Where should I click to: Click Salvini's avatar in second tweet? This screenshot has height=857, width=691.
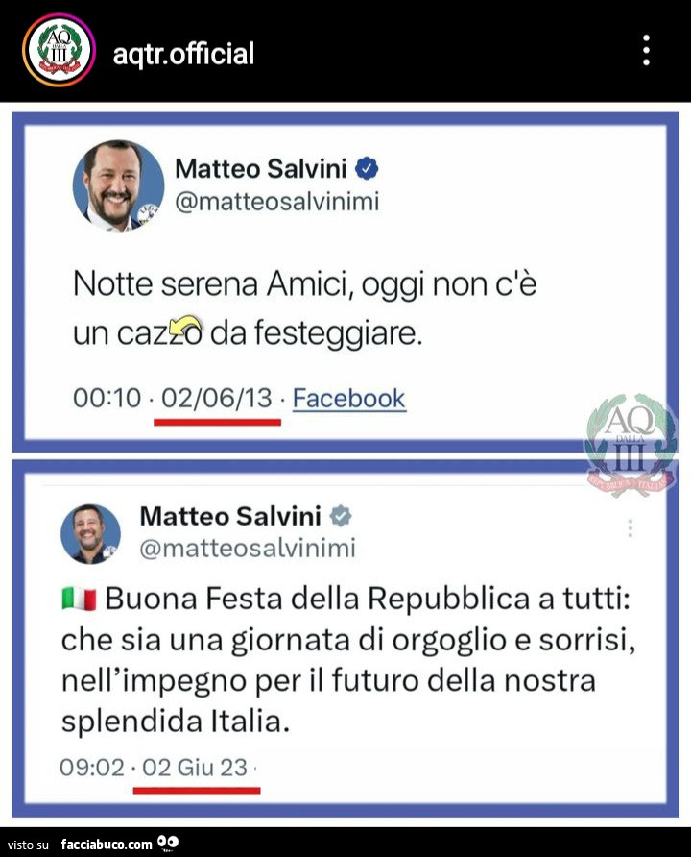[x=91, y=533]
